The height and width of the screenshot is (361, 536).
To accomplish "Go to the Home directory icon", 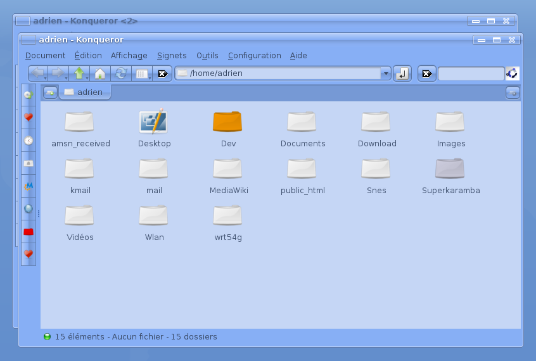I will pyautogui.click(x=100, y=73).
